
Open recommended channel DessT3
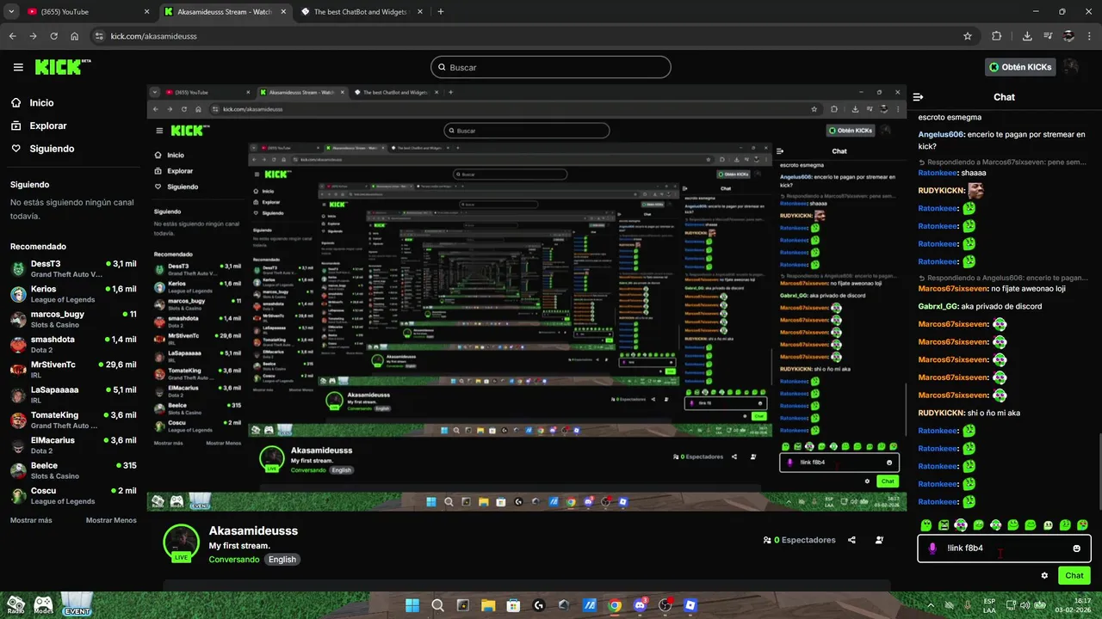tap(73, 268)
